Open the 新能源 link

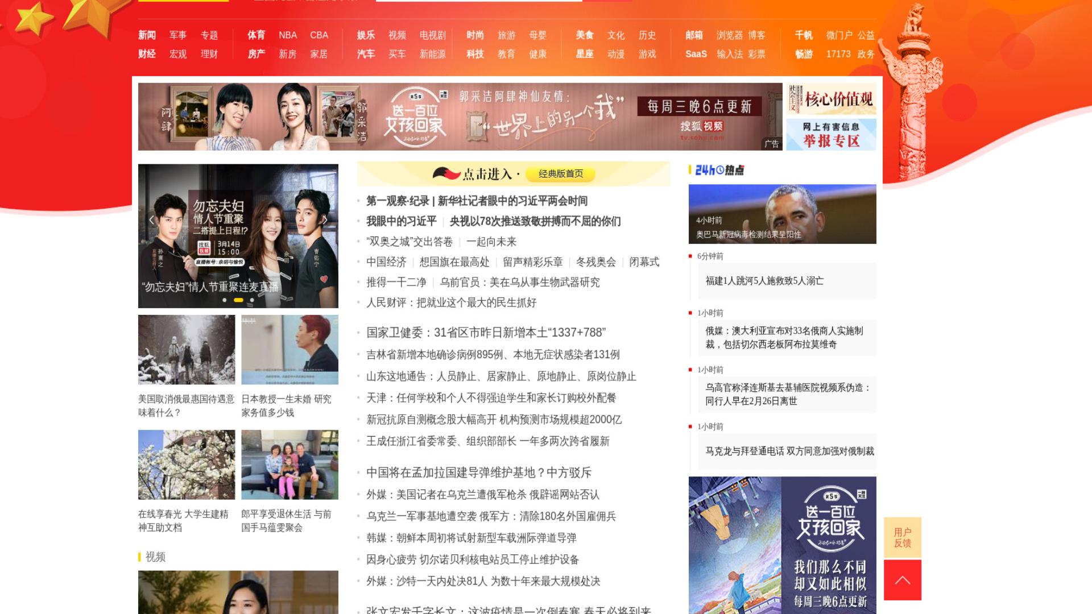point(432,54)
